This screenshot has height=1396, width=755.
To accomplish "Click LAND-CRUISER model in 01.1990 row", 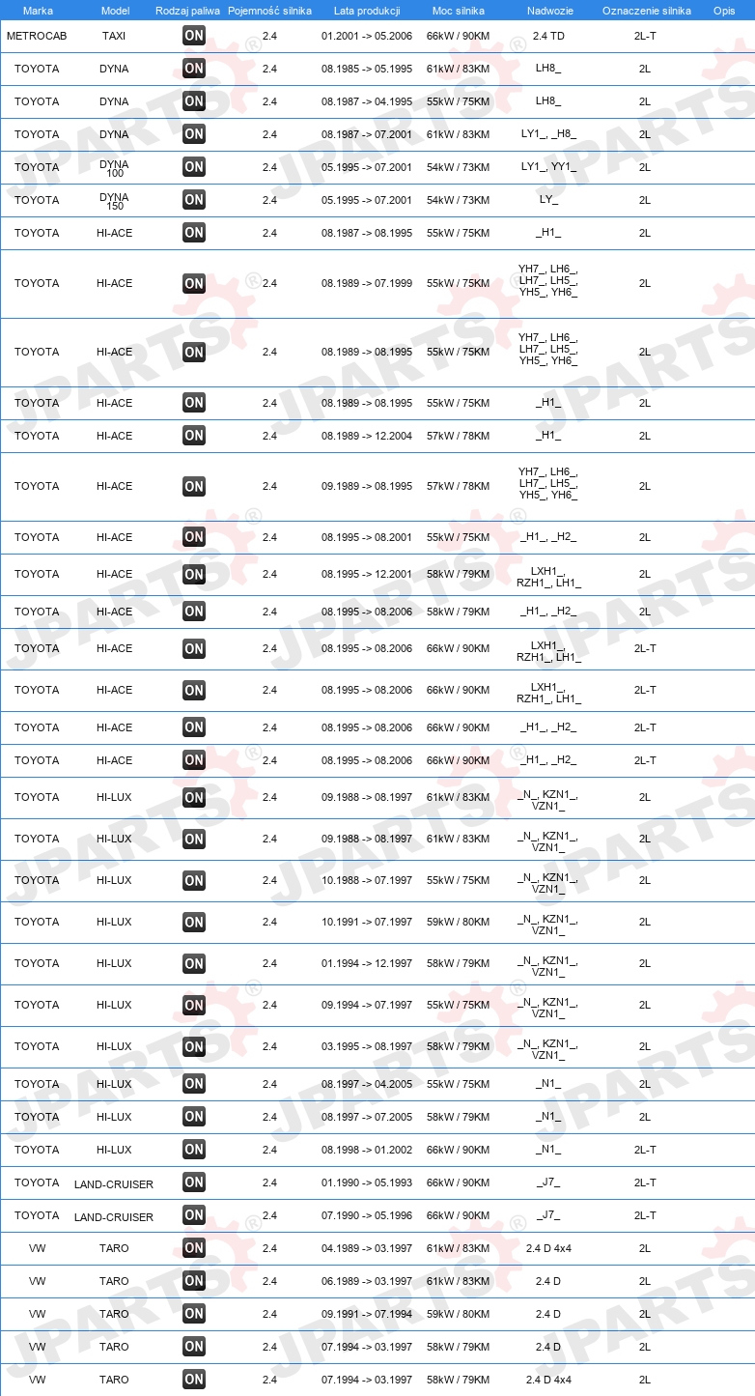I will (114, 1184).
